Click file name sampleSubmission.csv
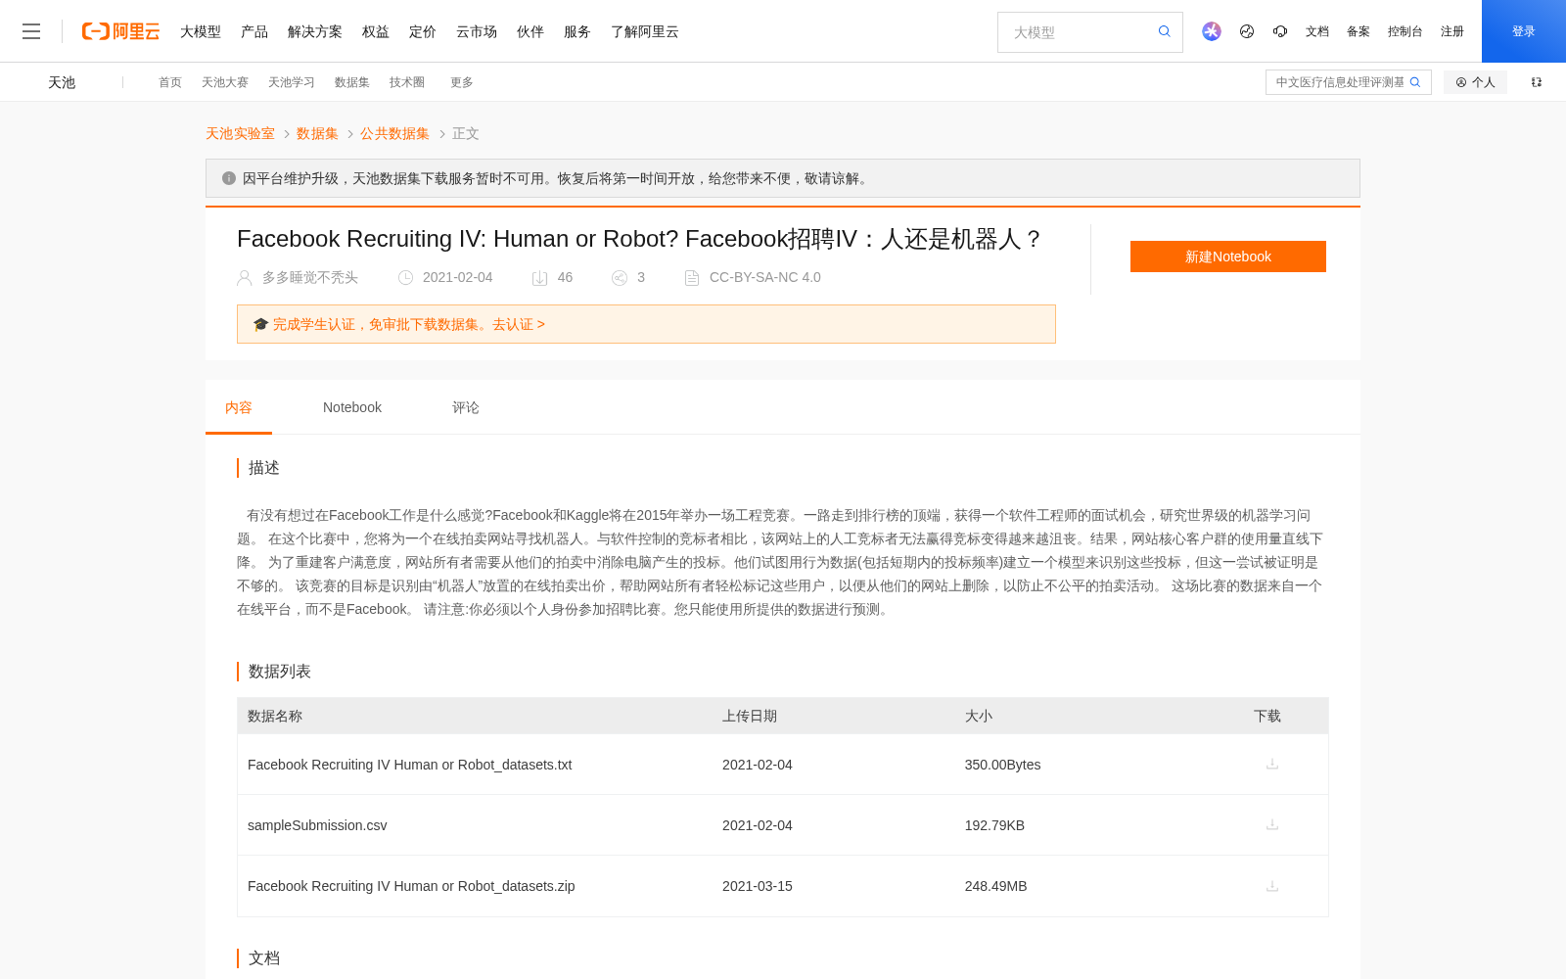 click(x=317, y=825)
